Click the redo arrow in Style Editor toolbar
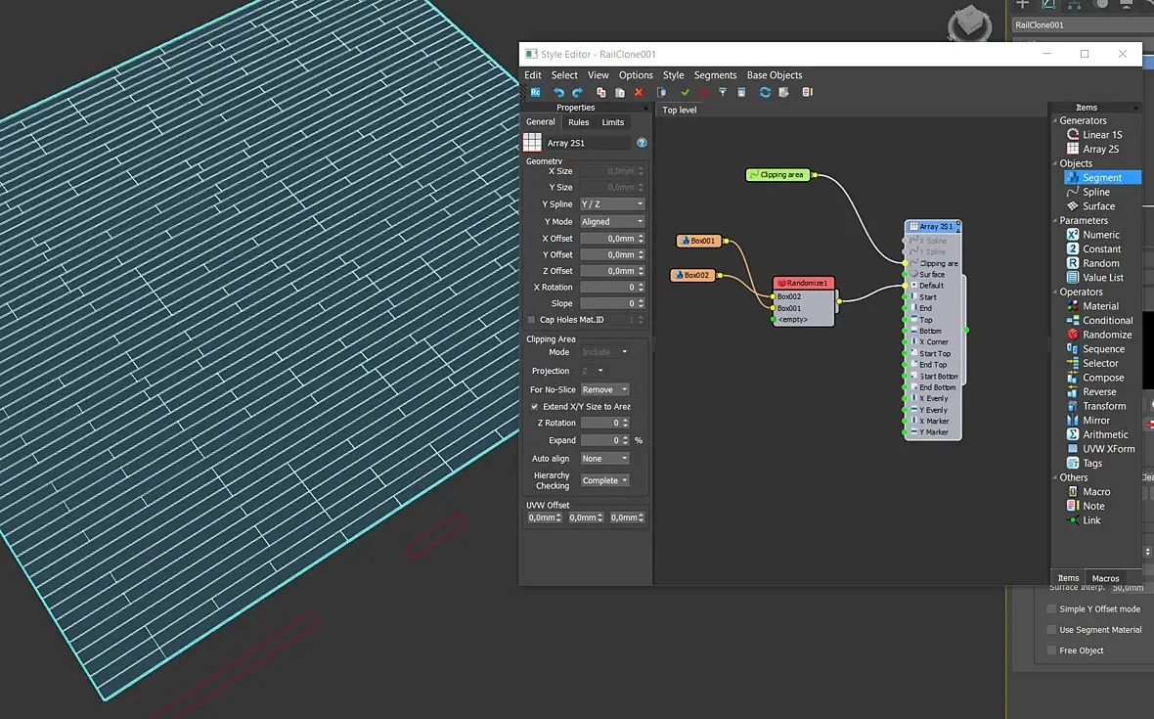 (x=577, y=93)
